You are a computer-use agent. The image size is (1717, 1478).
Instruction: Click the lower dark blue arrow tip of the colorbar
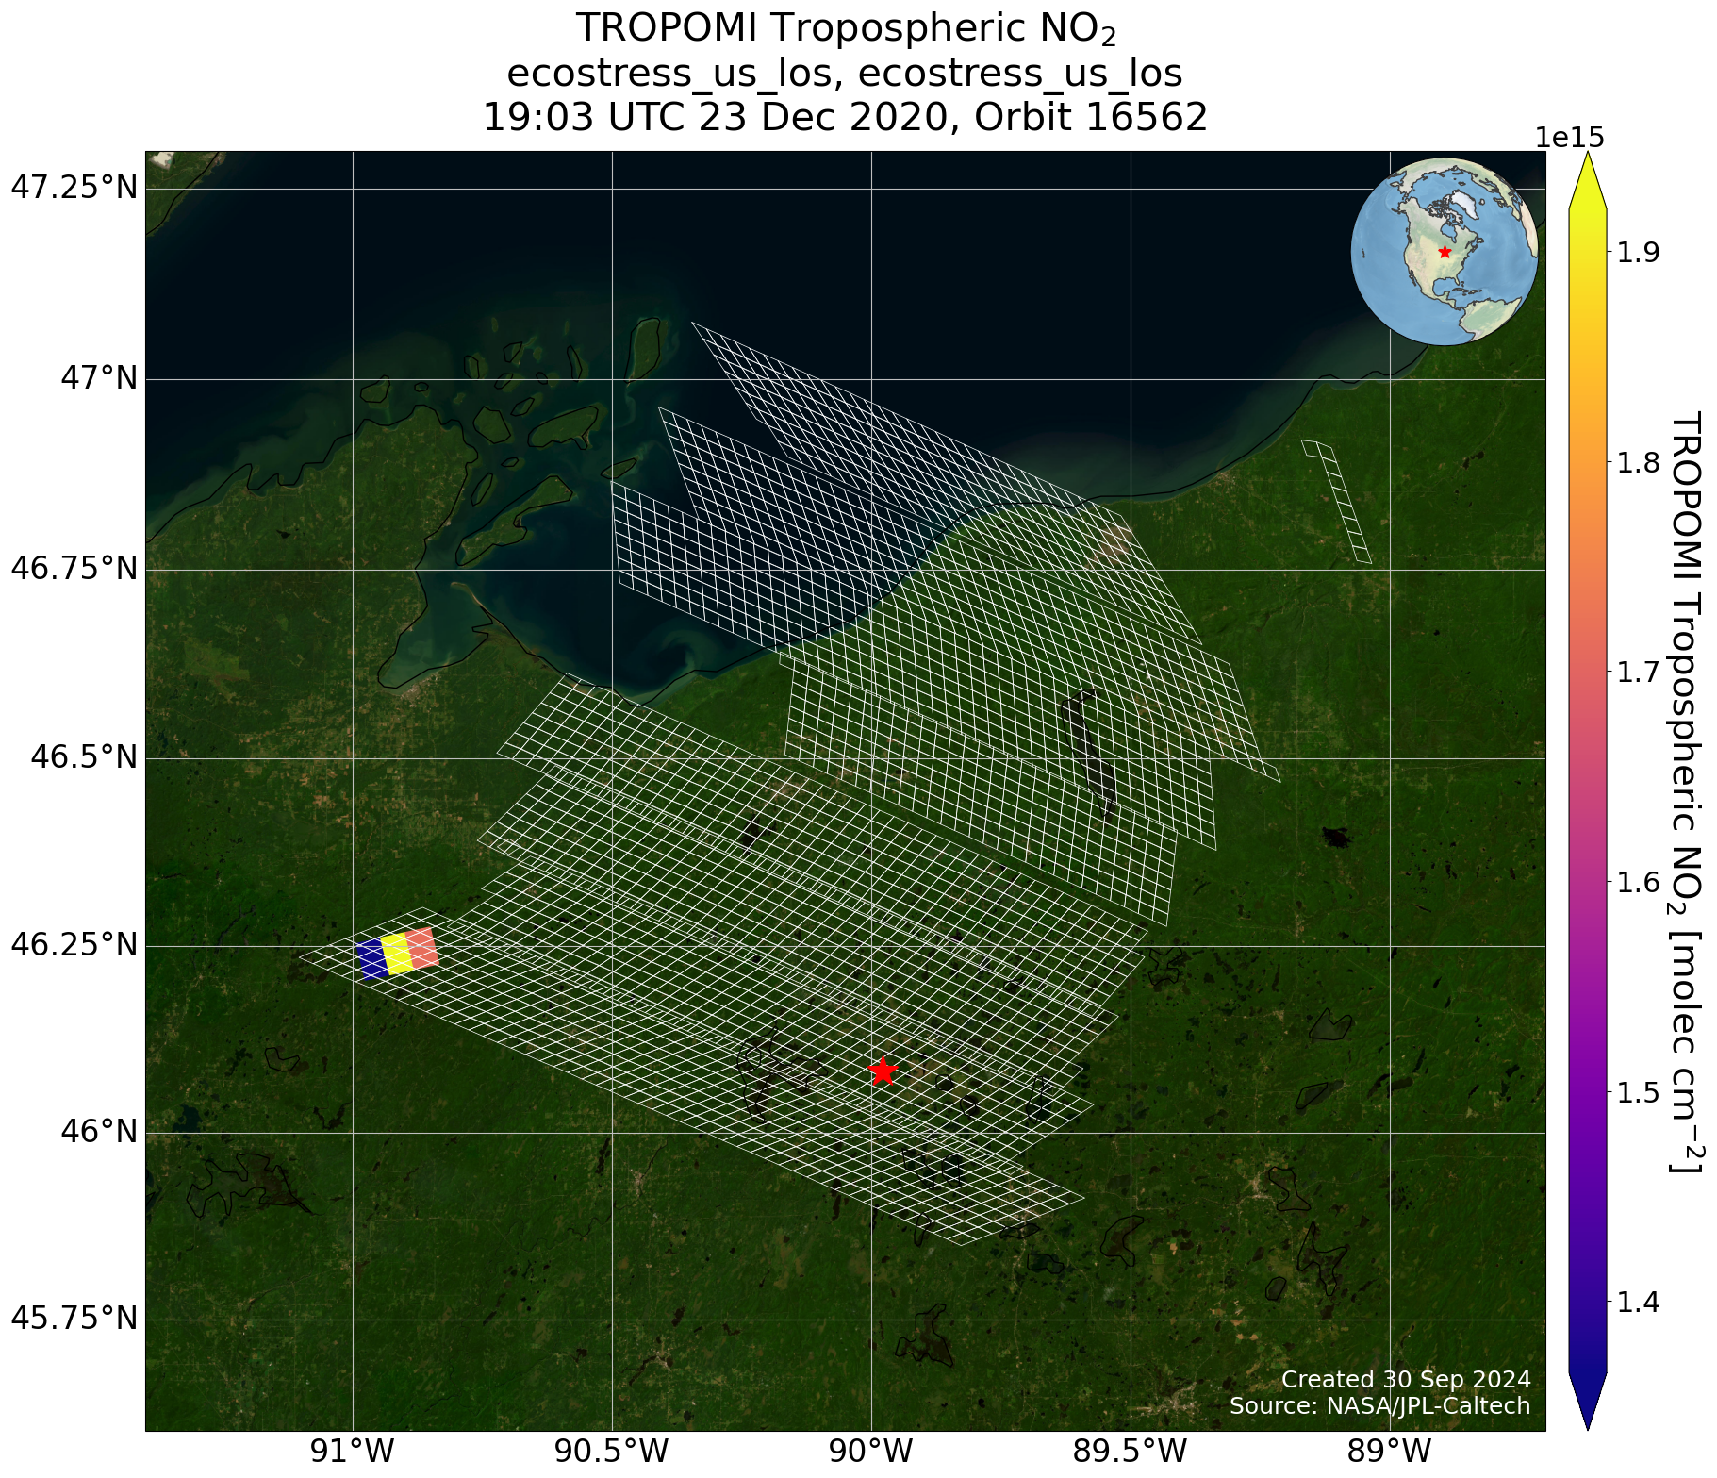[x=1588, y=1401]
